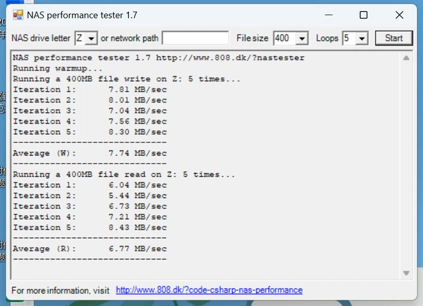The width and height of the screenshot is (423, 306).
Task: Expand the Loops dropdown arrow
Action: point(362,38)
